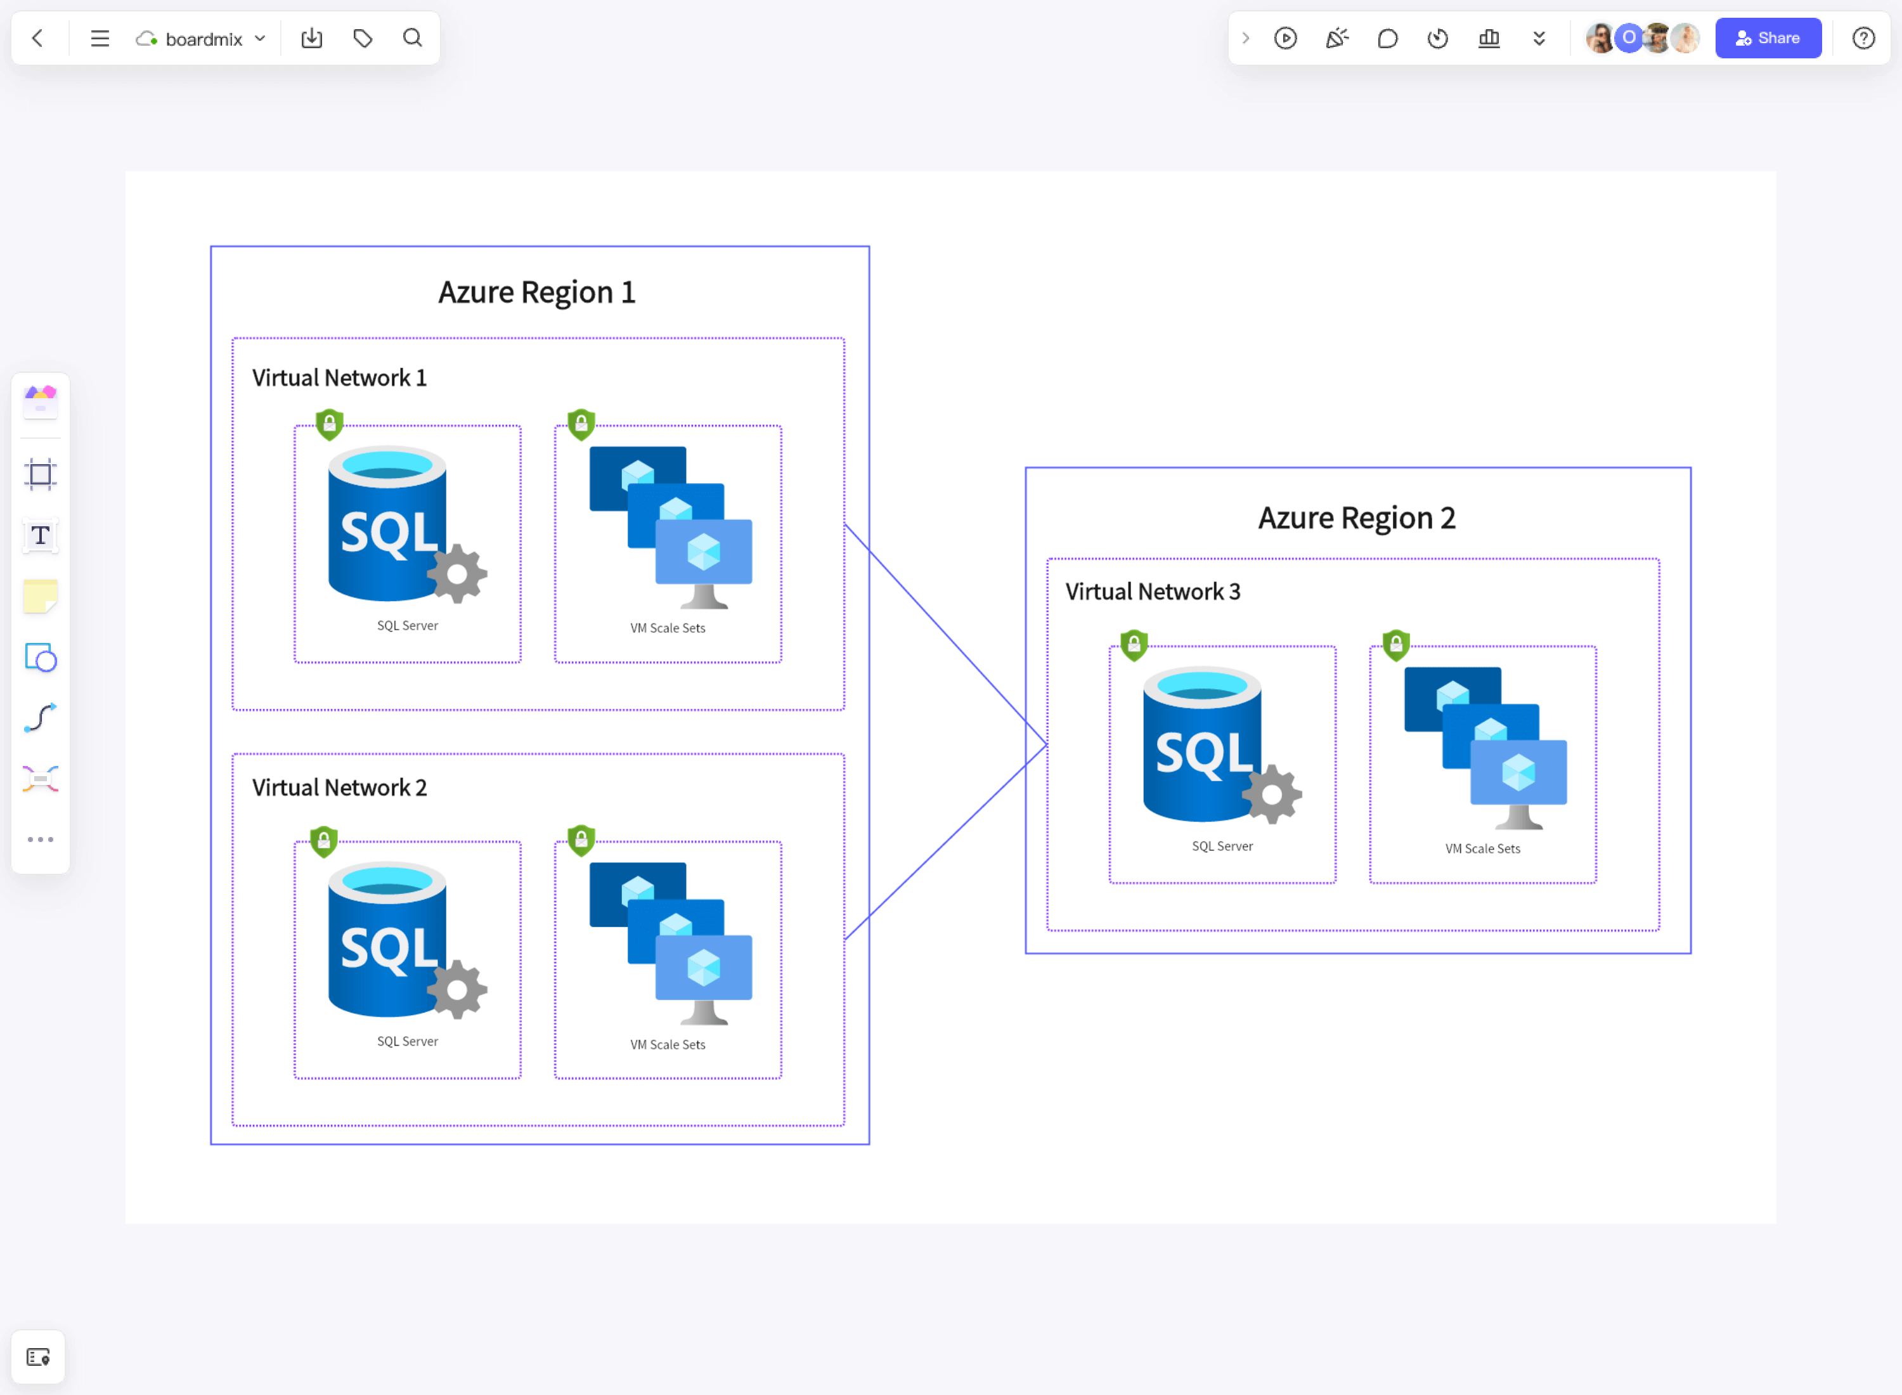Click the Share button
This screenshot has width=1902, height=1395.
click(x=1768, y=38)
